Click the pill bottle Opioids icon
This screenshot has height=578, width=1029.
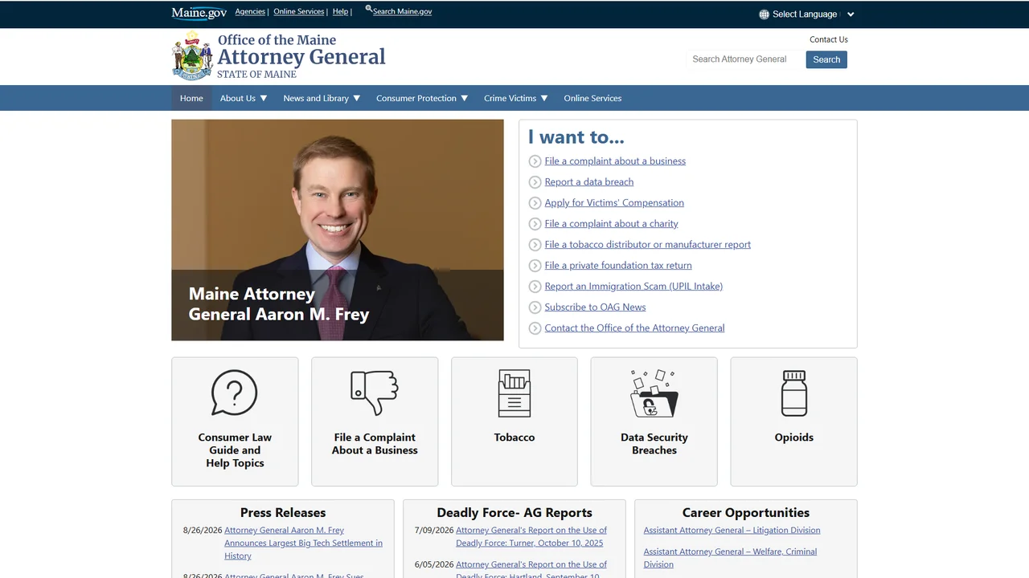coord(794,393)
